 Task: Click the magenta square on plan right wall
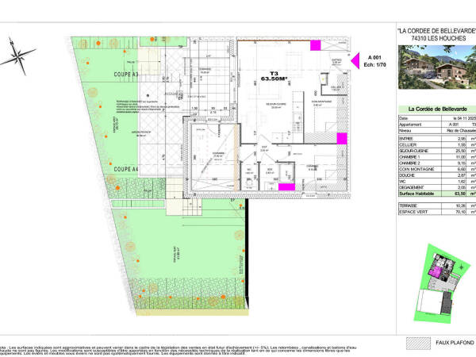[342, 138]
